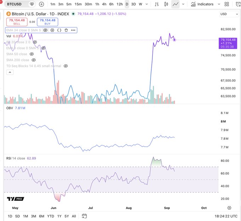
Task: Click the red notification badge
Action: (1, 1)
